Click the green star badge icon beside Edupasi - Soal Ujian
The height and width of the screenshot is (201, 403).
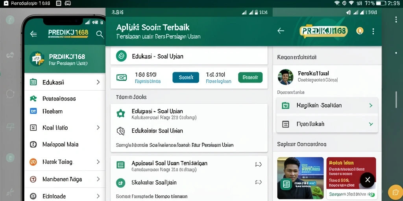[x=121, y=113]
